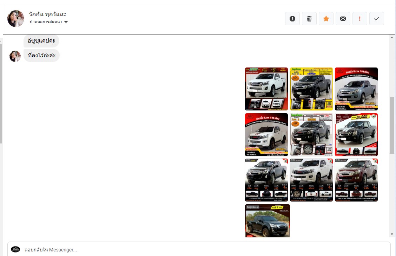Open third-row white pickup image
This screenshot has height=256, width=396.
tap(311, 180)
